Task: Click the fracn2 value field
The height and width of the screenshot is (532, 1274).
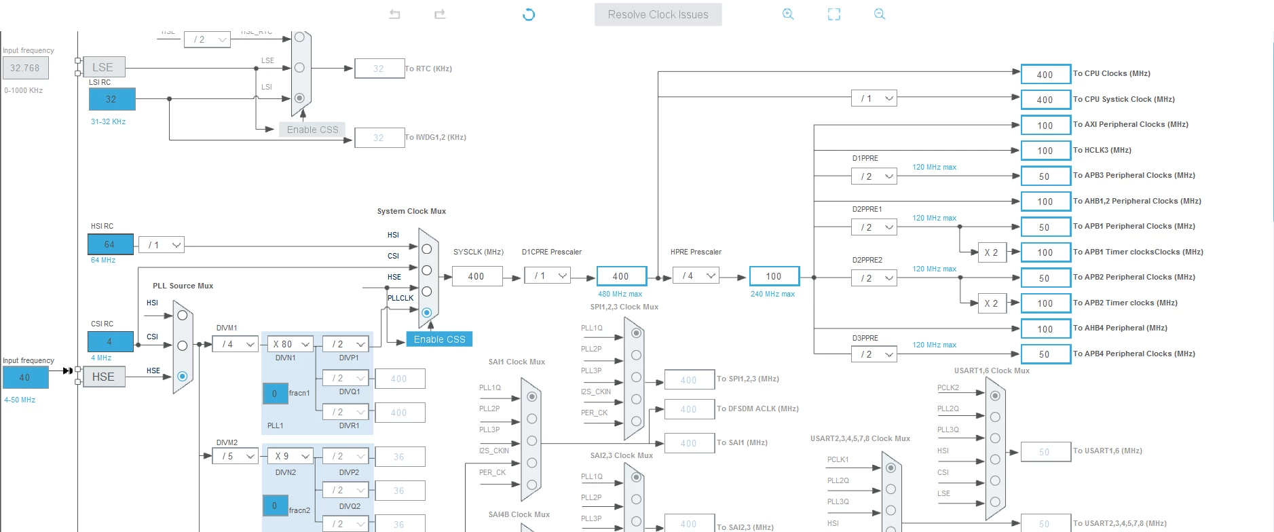Action: pyautogui.click(x=275, y=505)
